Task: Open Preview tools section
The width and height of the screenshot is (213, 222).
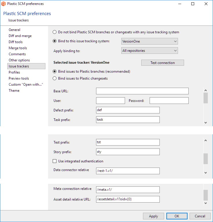Action: pos(19,78)
